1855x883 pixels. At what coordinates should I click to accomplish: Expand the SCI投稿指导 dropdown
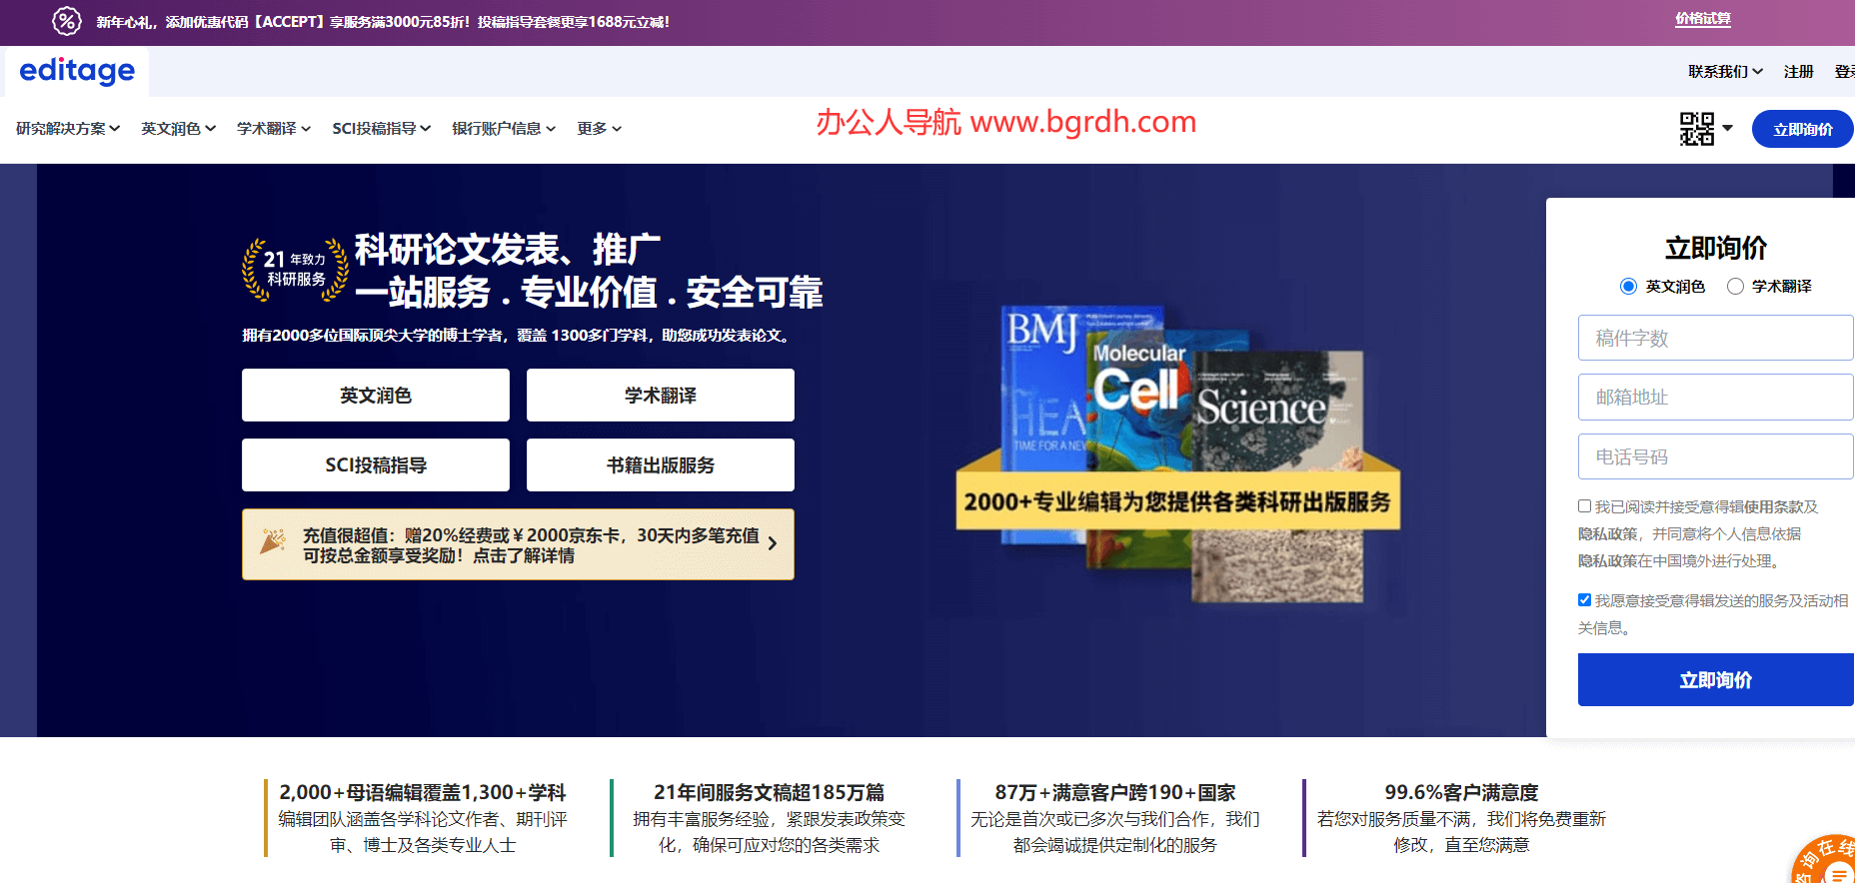381,129
